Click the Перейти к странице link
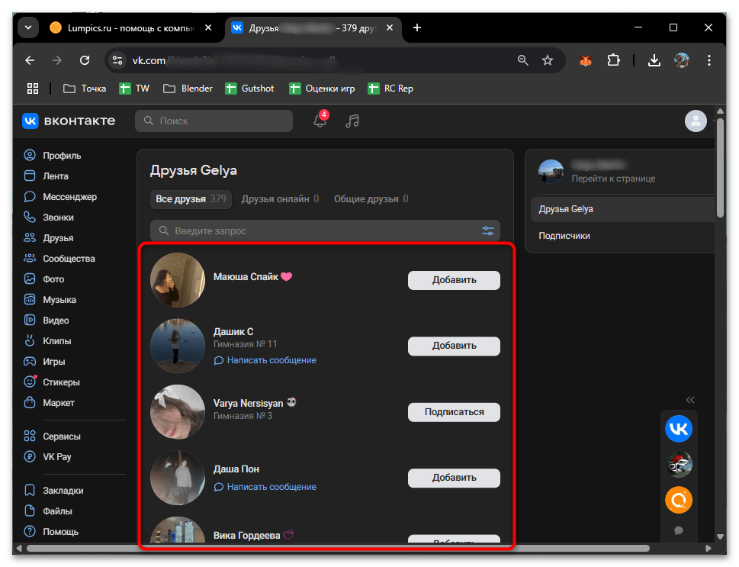Screen dimensions: 739x567 coord(613,179)
